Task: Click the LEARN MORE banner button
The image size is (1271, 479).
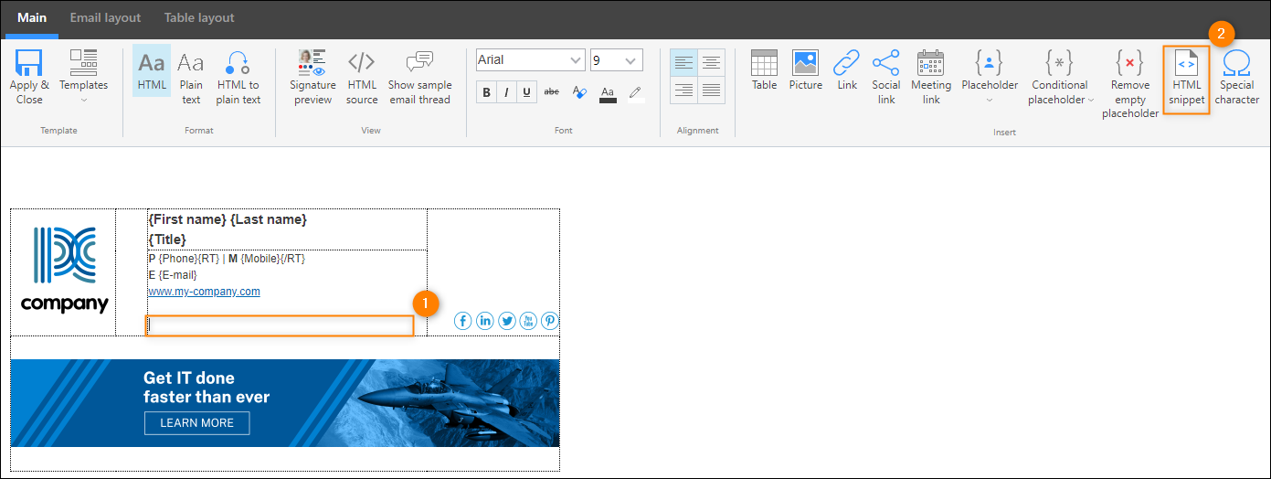Action: [196, 423]
